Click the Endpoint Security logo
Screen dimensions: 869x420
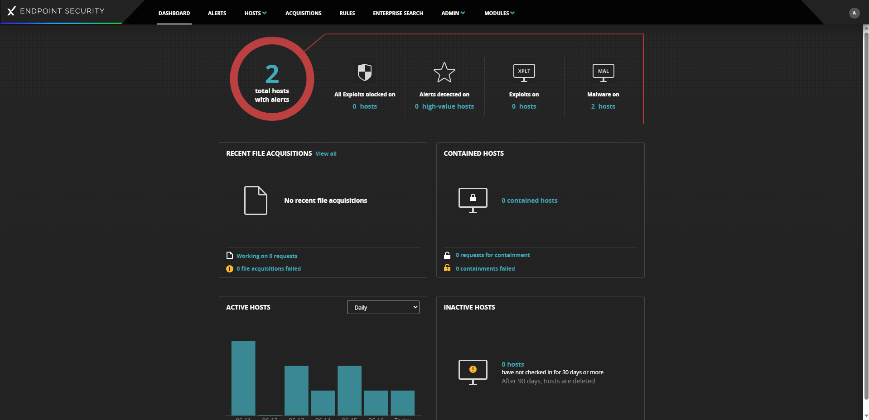tap(56, 11)
